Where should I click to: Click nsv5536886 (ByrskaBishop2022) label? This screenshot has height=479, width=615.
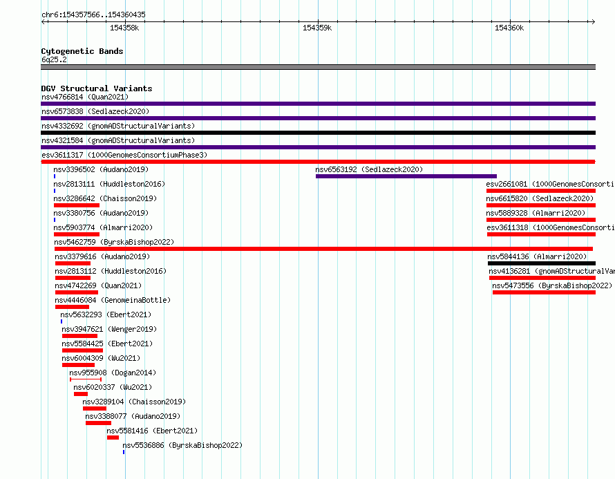pos(183,445)
